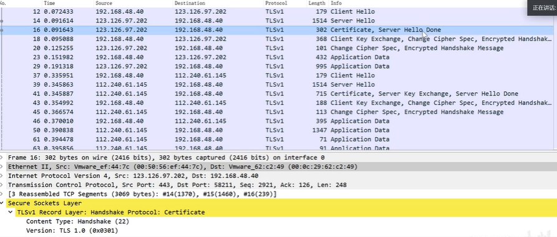Click length 995 in packet 29

point(321,67)
